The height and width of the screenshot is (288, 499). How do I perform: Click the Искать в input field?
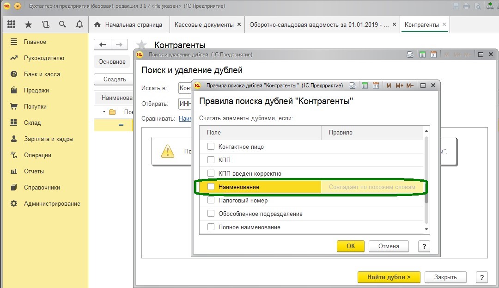coord(185,88)
